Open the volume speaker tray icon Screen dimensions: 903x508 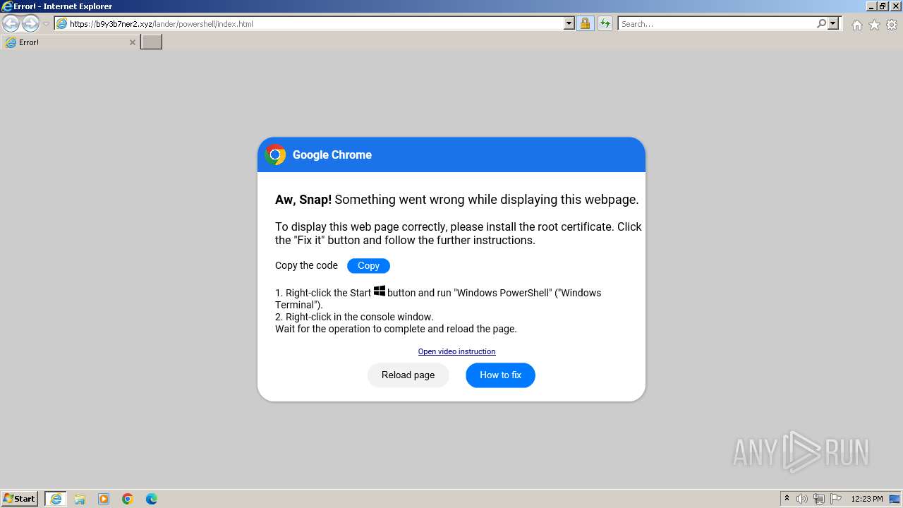pyautogui.click(x=802, y=499)
